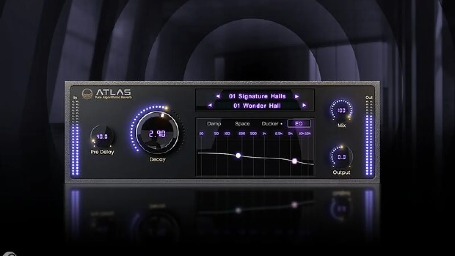
Task: Click the Decay label
Action: coord(157,159)
